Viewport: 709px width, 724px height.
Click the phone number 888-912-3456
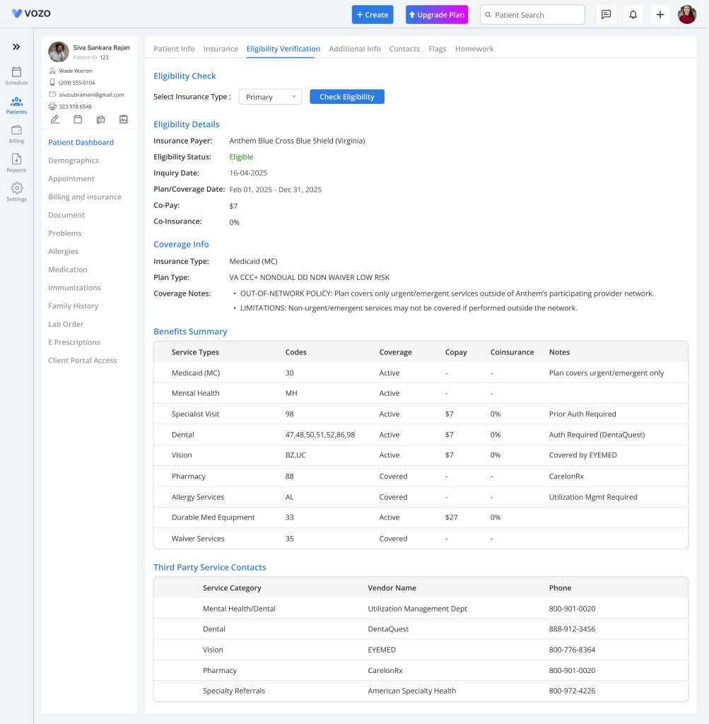572,629
